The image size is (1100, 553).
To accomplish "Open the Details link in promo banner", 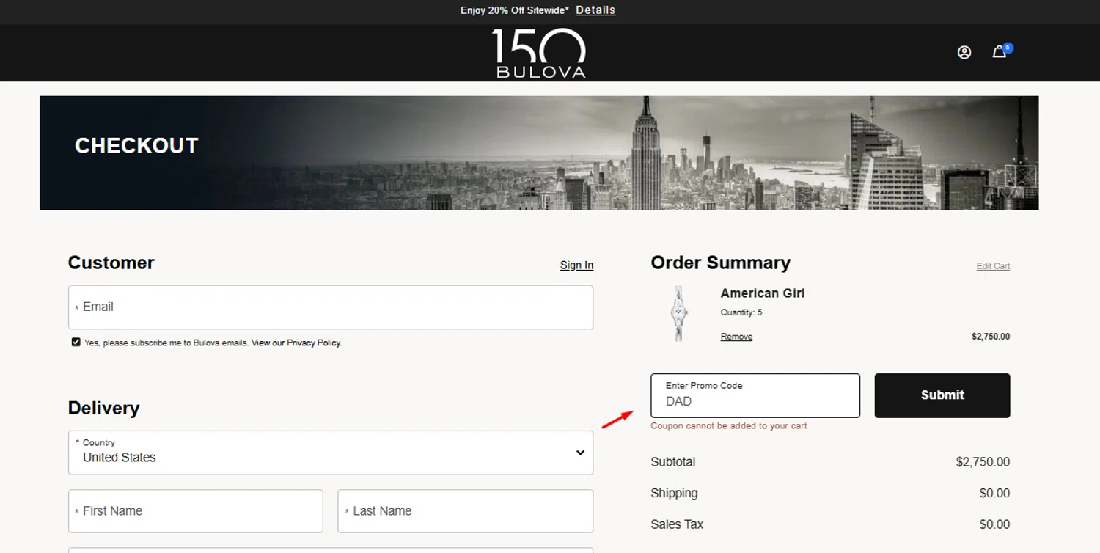I will pyautogui.click(x=595, y=10).
